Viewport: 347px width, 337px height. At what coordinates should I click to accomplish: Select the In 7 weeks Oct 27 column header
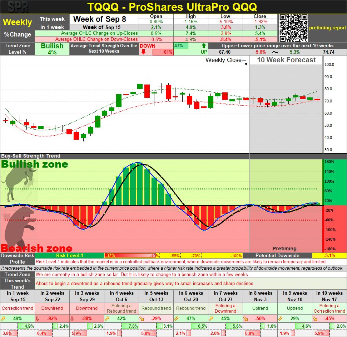point(225,296)
